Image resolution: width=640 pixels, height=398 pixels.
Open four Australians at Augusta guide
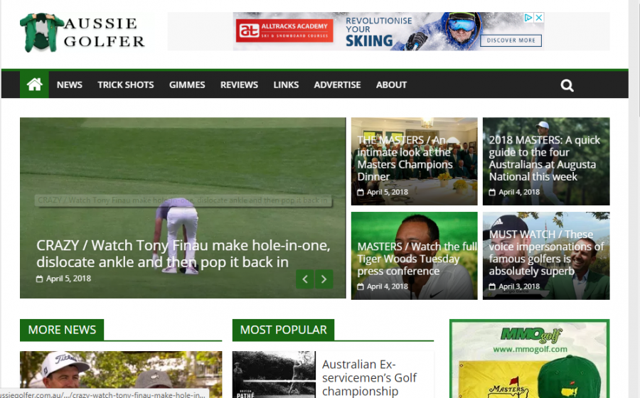(x=545, y=158)
